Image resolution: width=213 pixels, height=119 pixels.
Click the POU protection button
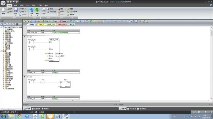(61, 12)
